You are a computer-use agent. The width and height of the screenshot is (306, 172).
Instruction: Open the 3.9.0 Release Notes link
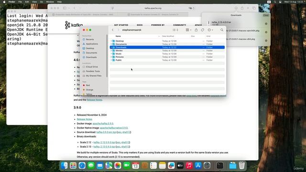tap(85, 119)
